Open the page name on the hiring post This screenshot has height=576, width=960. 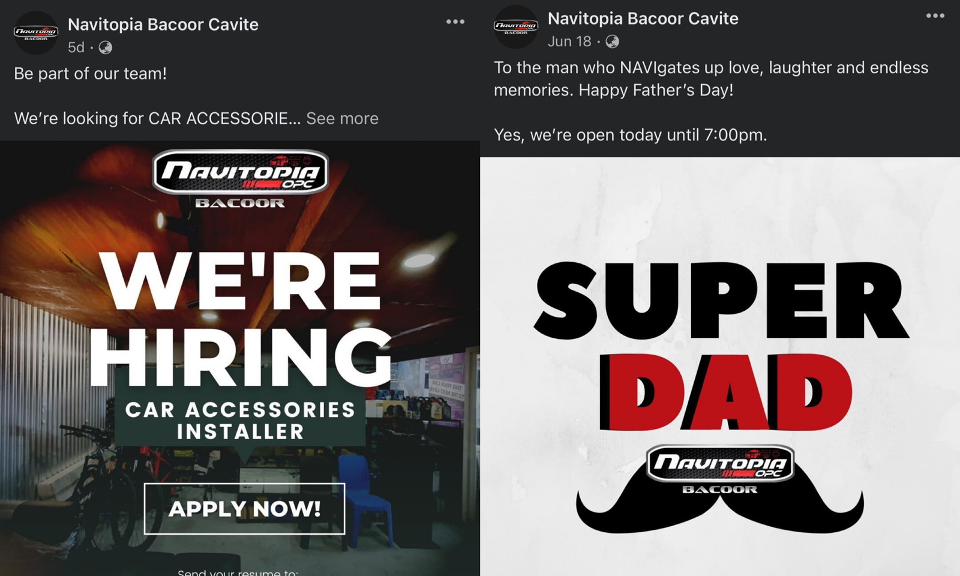tap(163, 25)
